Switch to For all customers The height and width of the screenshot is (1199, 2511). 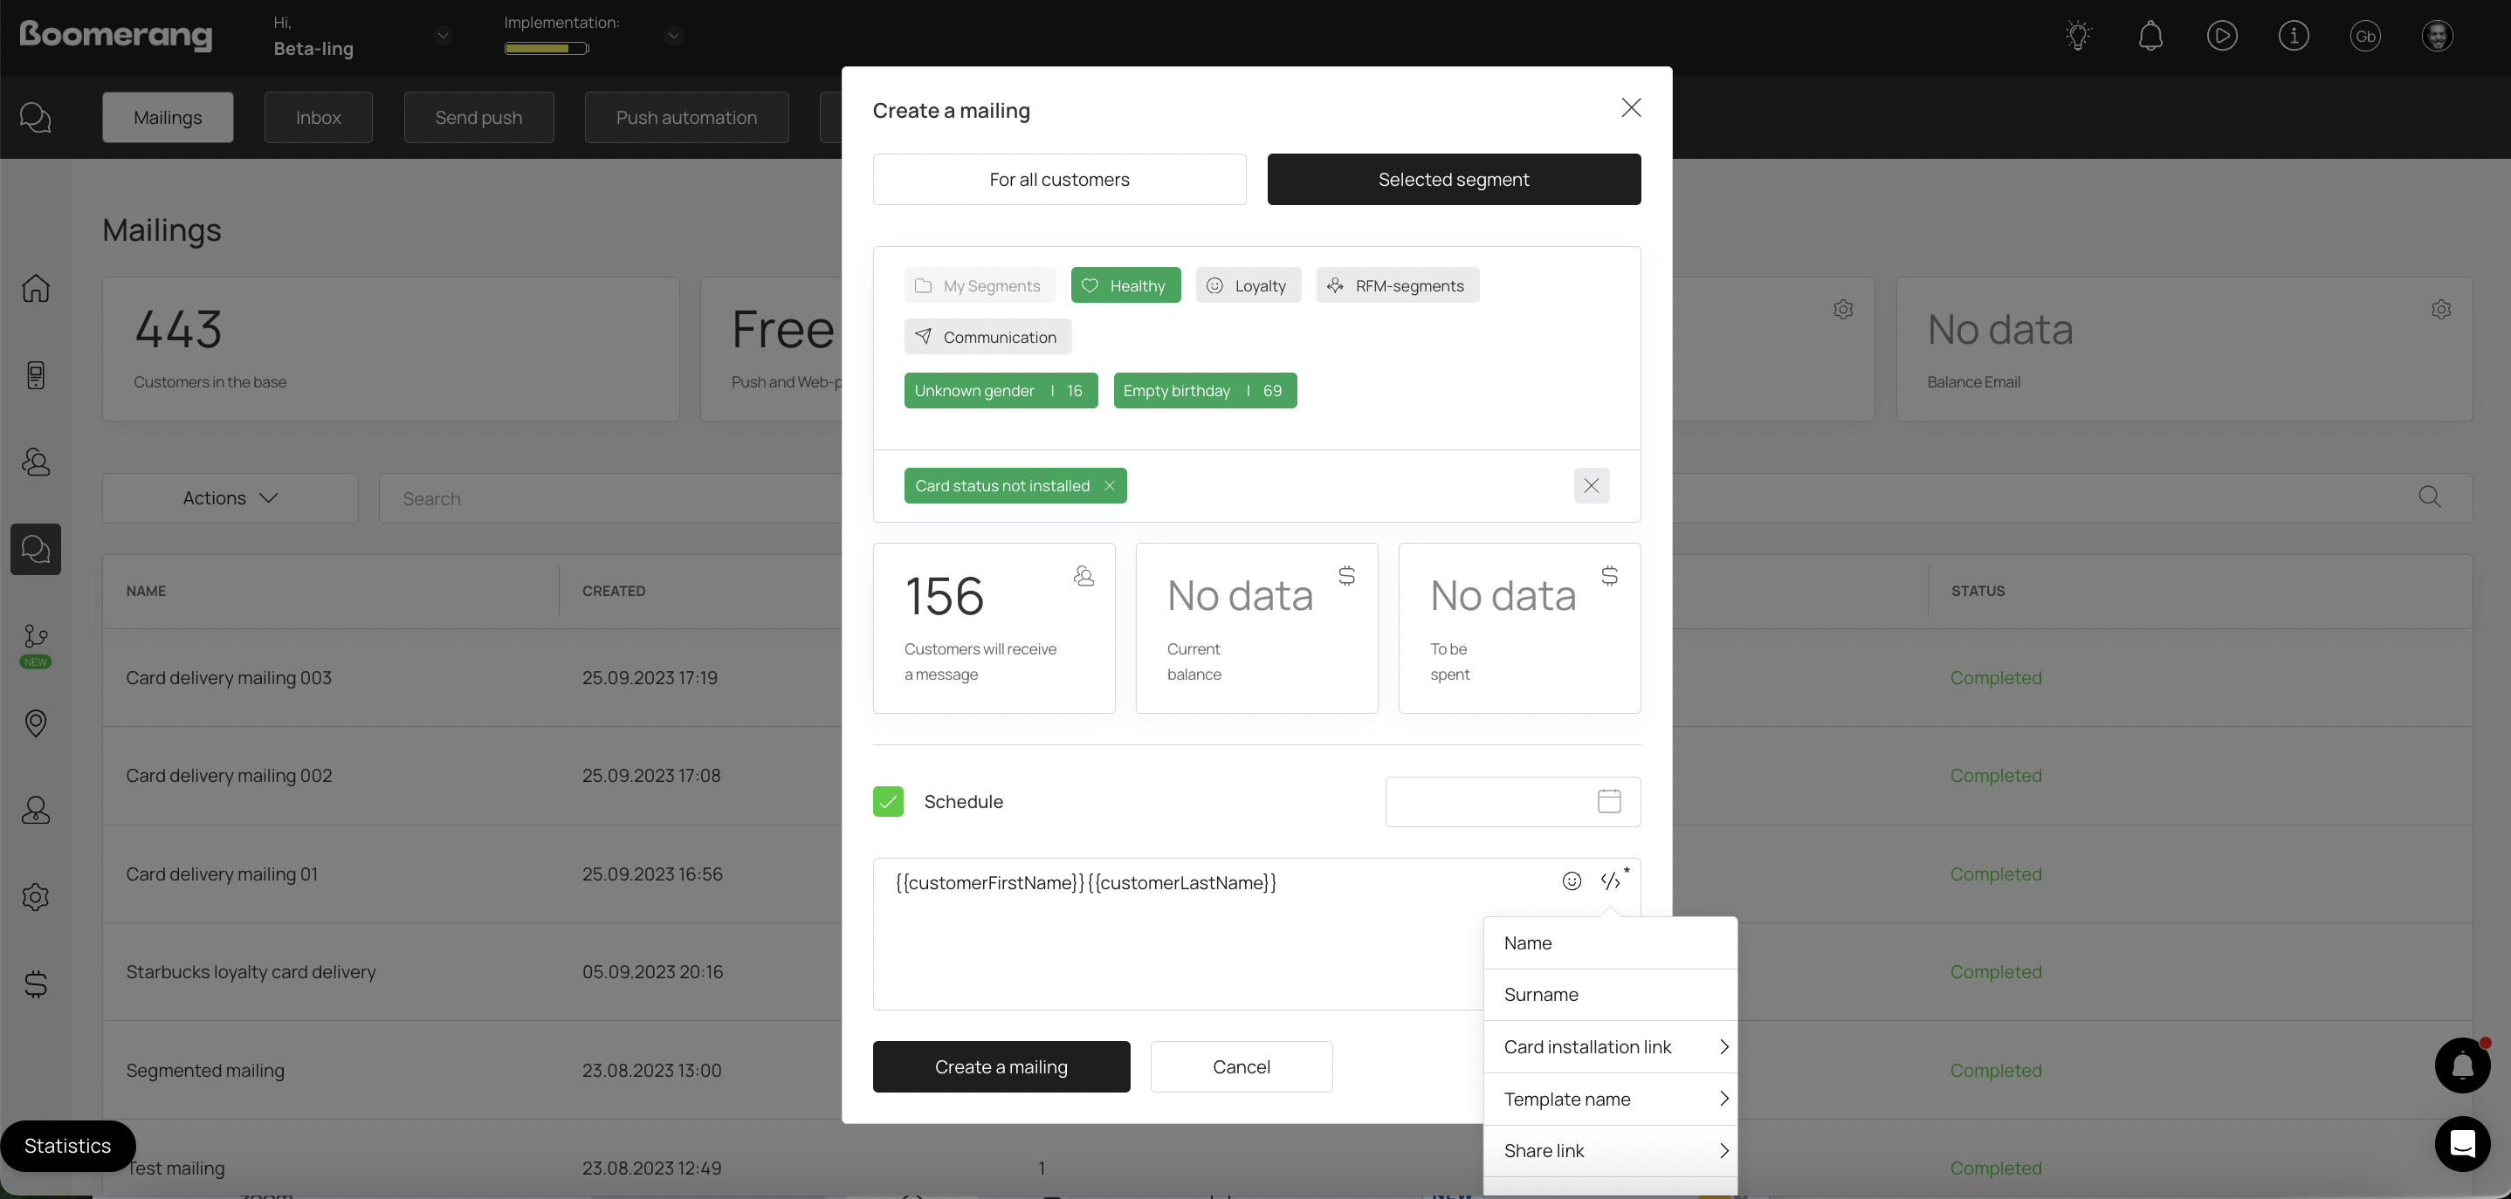[1058, 179]
